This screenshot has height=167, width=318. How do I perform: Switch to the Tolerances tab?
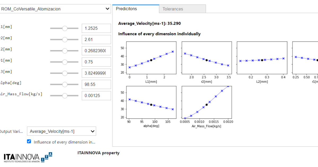pos(173,9)
